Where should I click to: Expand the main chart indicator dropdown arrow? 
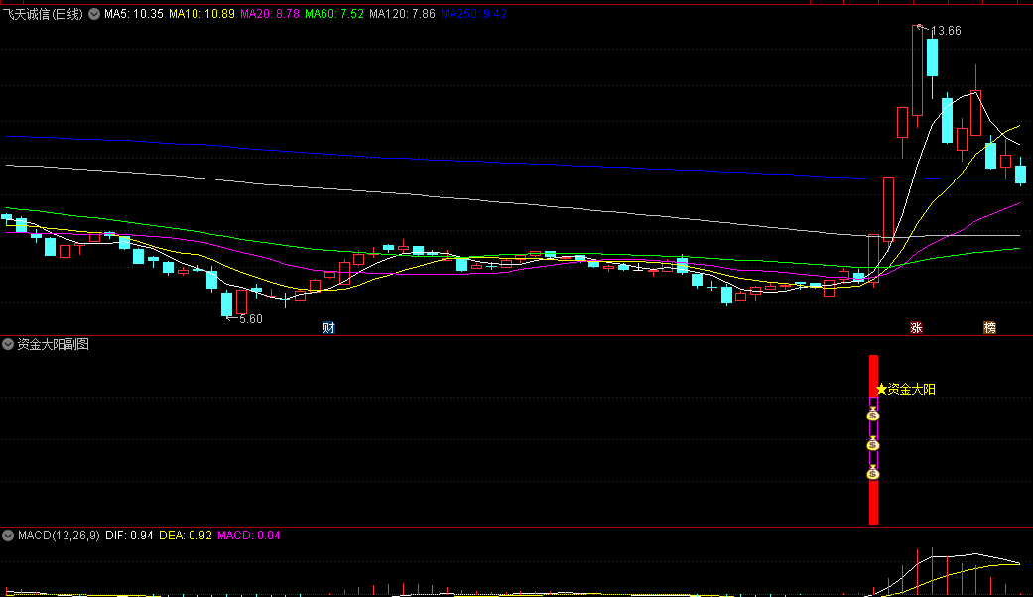click(x=94, y=14)
